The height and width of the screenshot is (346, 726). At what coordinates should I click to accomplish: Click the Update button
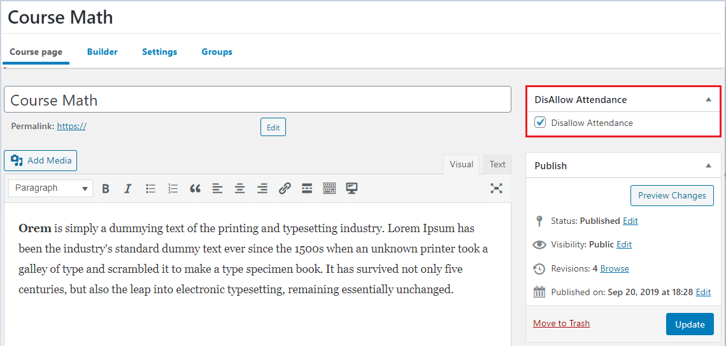pyautogui.click(x=690, y=324)
